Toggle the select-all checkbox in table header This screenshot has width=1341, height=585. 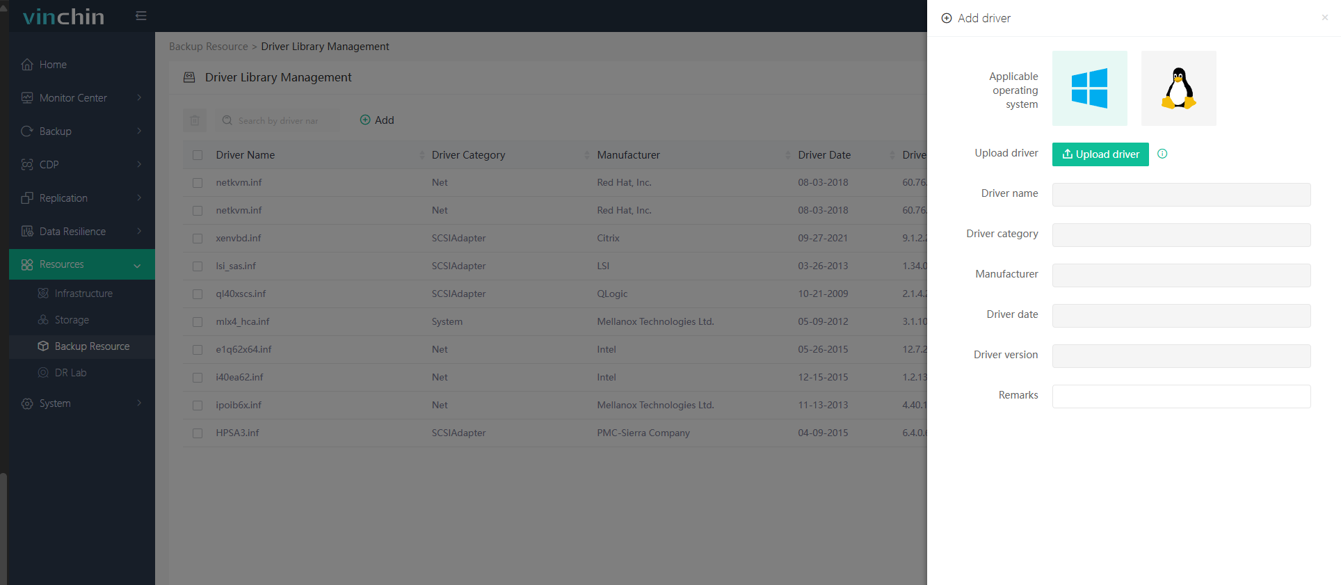198,155
